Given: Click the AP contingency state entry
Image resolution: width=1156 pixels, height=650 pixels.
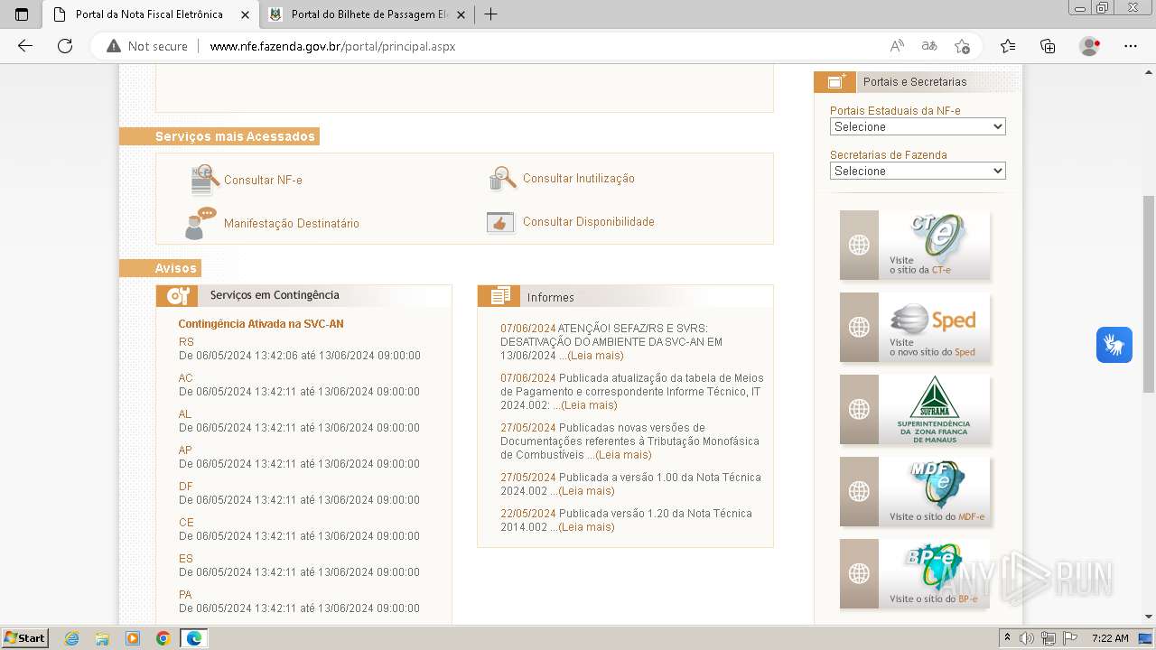Looking at the screenshot, I should [x=185, y=450].
